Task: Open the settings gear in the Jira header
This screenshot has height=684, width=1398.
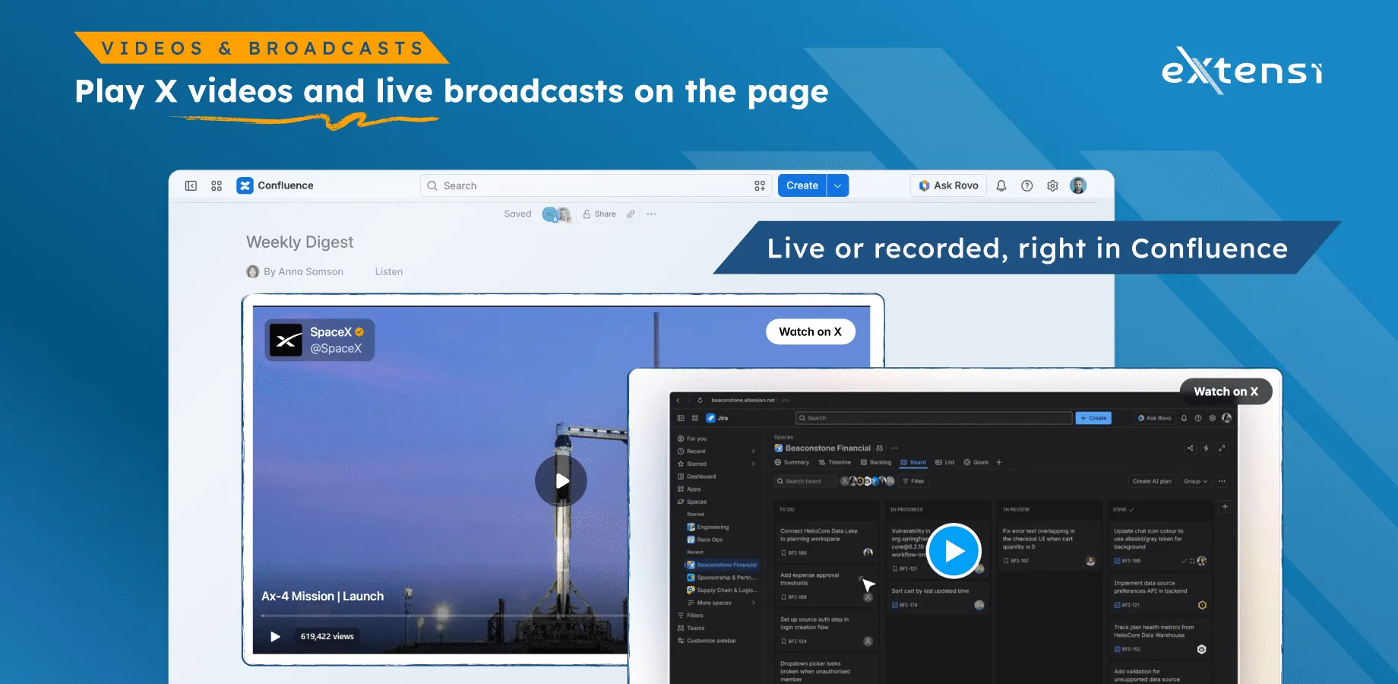Action: point(1213,418)
